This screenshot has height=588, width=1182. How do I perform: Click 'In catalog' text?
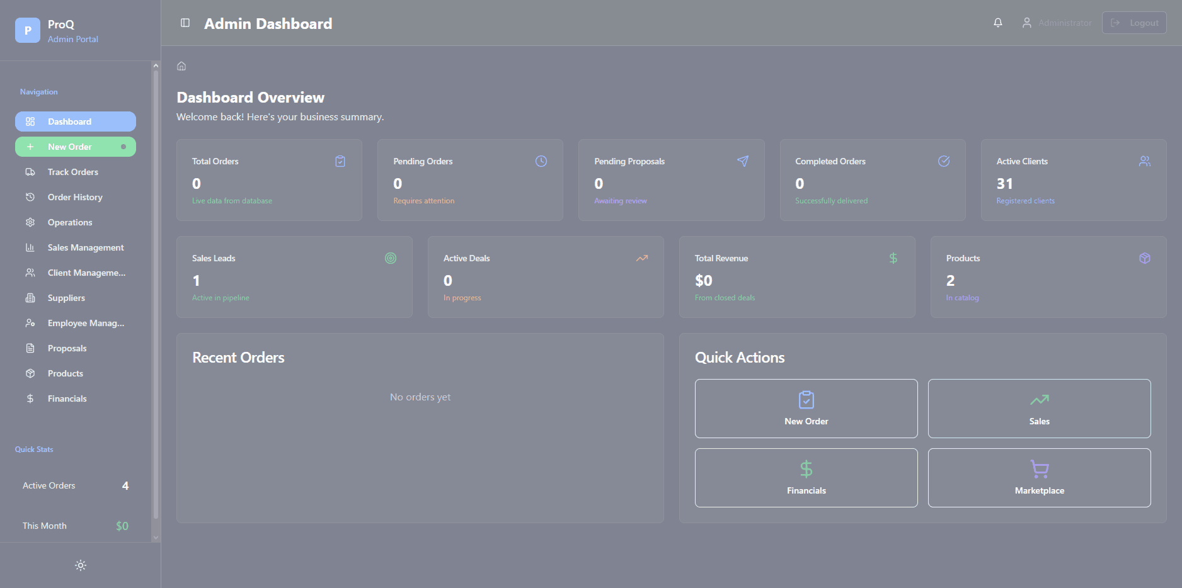tap(963, 298)
